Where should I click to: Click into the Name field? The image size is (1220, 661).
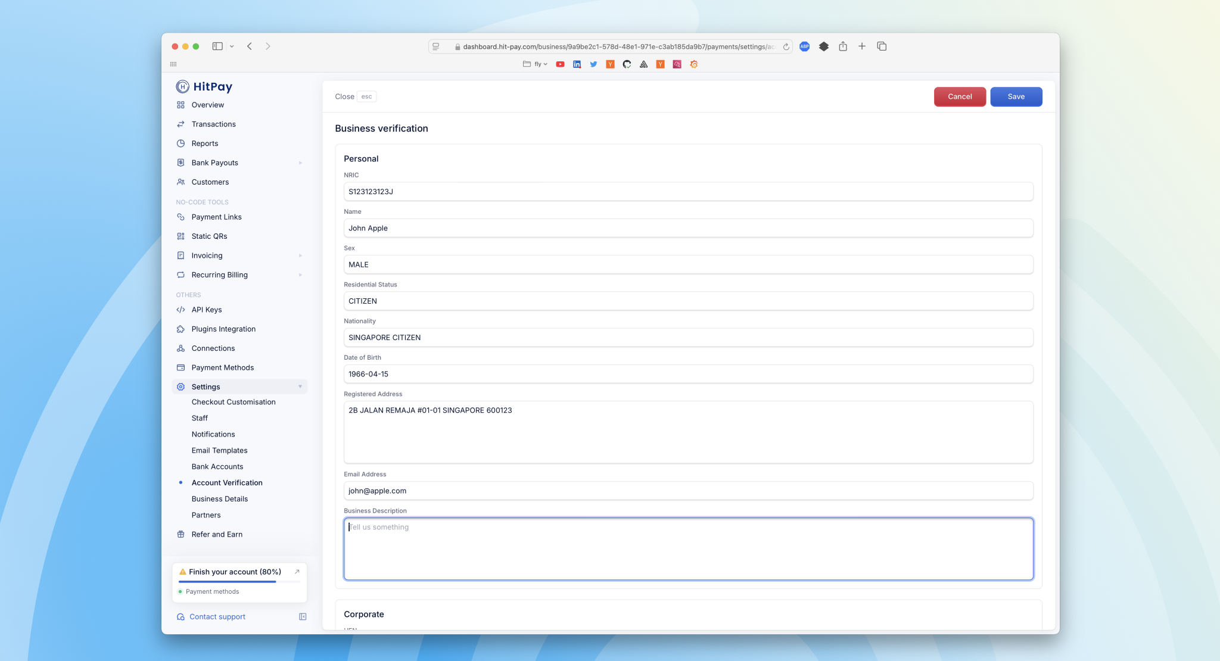[x=688, y=228]
